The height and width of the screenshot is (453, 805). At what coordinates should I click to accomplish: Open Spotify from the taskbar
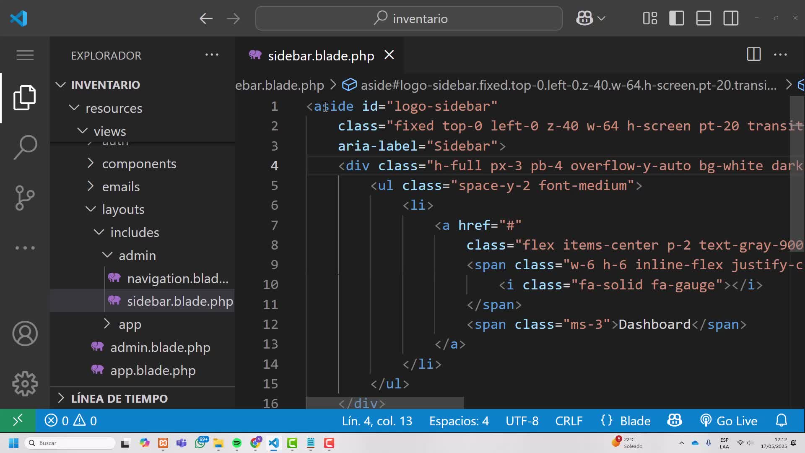pos(236,443)
